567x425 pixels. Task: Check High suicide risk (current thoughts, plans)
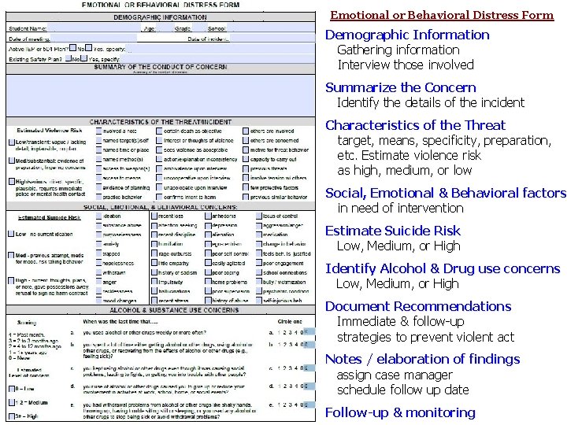(11, 280)
